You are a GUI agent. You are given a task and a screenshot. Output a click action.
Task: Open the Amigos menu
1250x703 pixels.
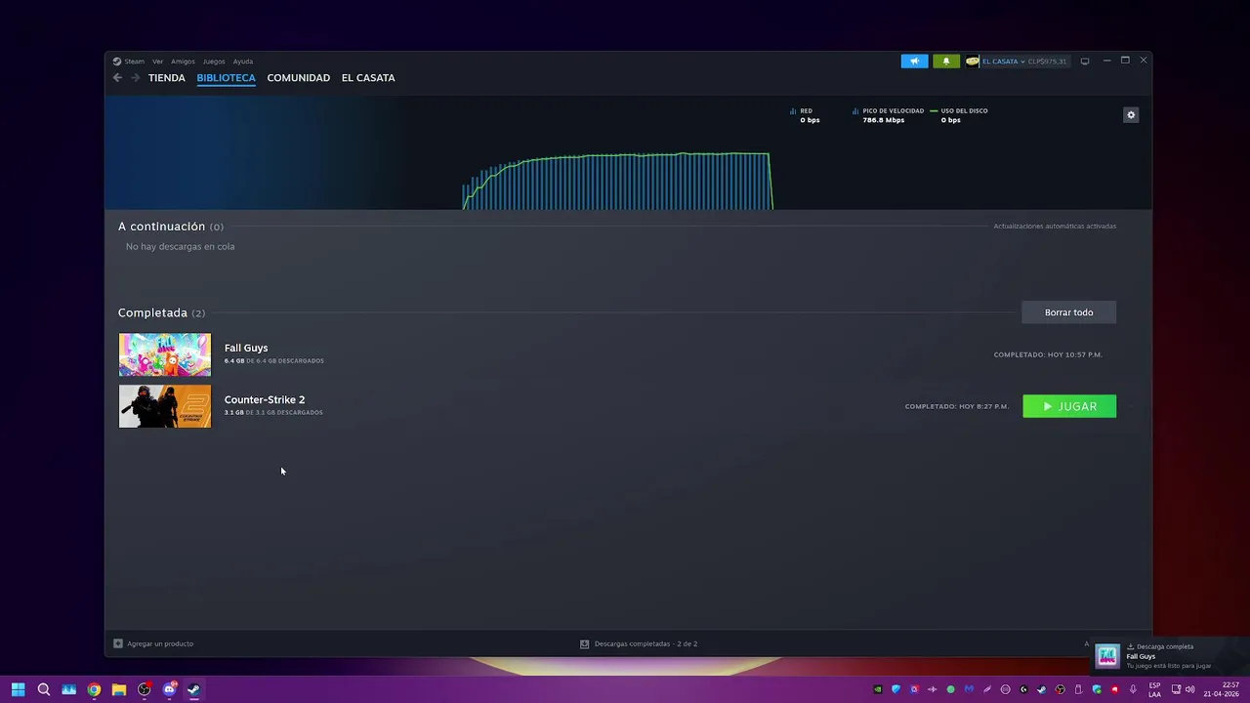coord(183,62)
